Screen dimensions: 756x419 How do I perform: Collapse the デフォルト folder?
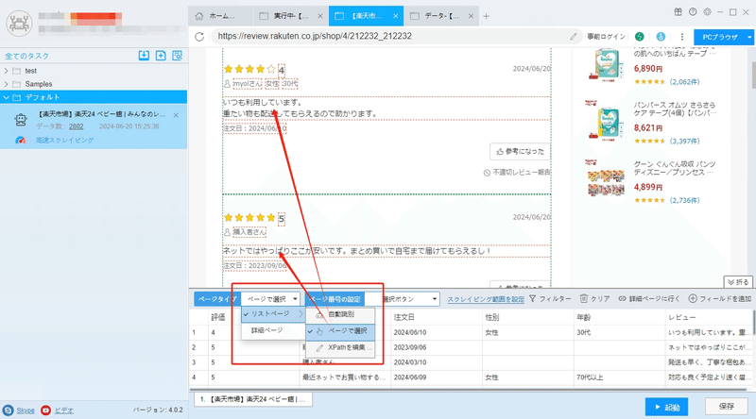[x=6, y=97]
